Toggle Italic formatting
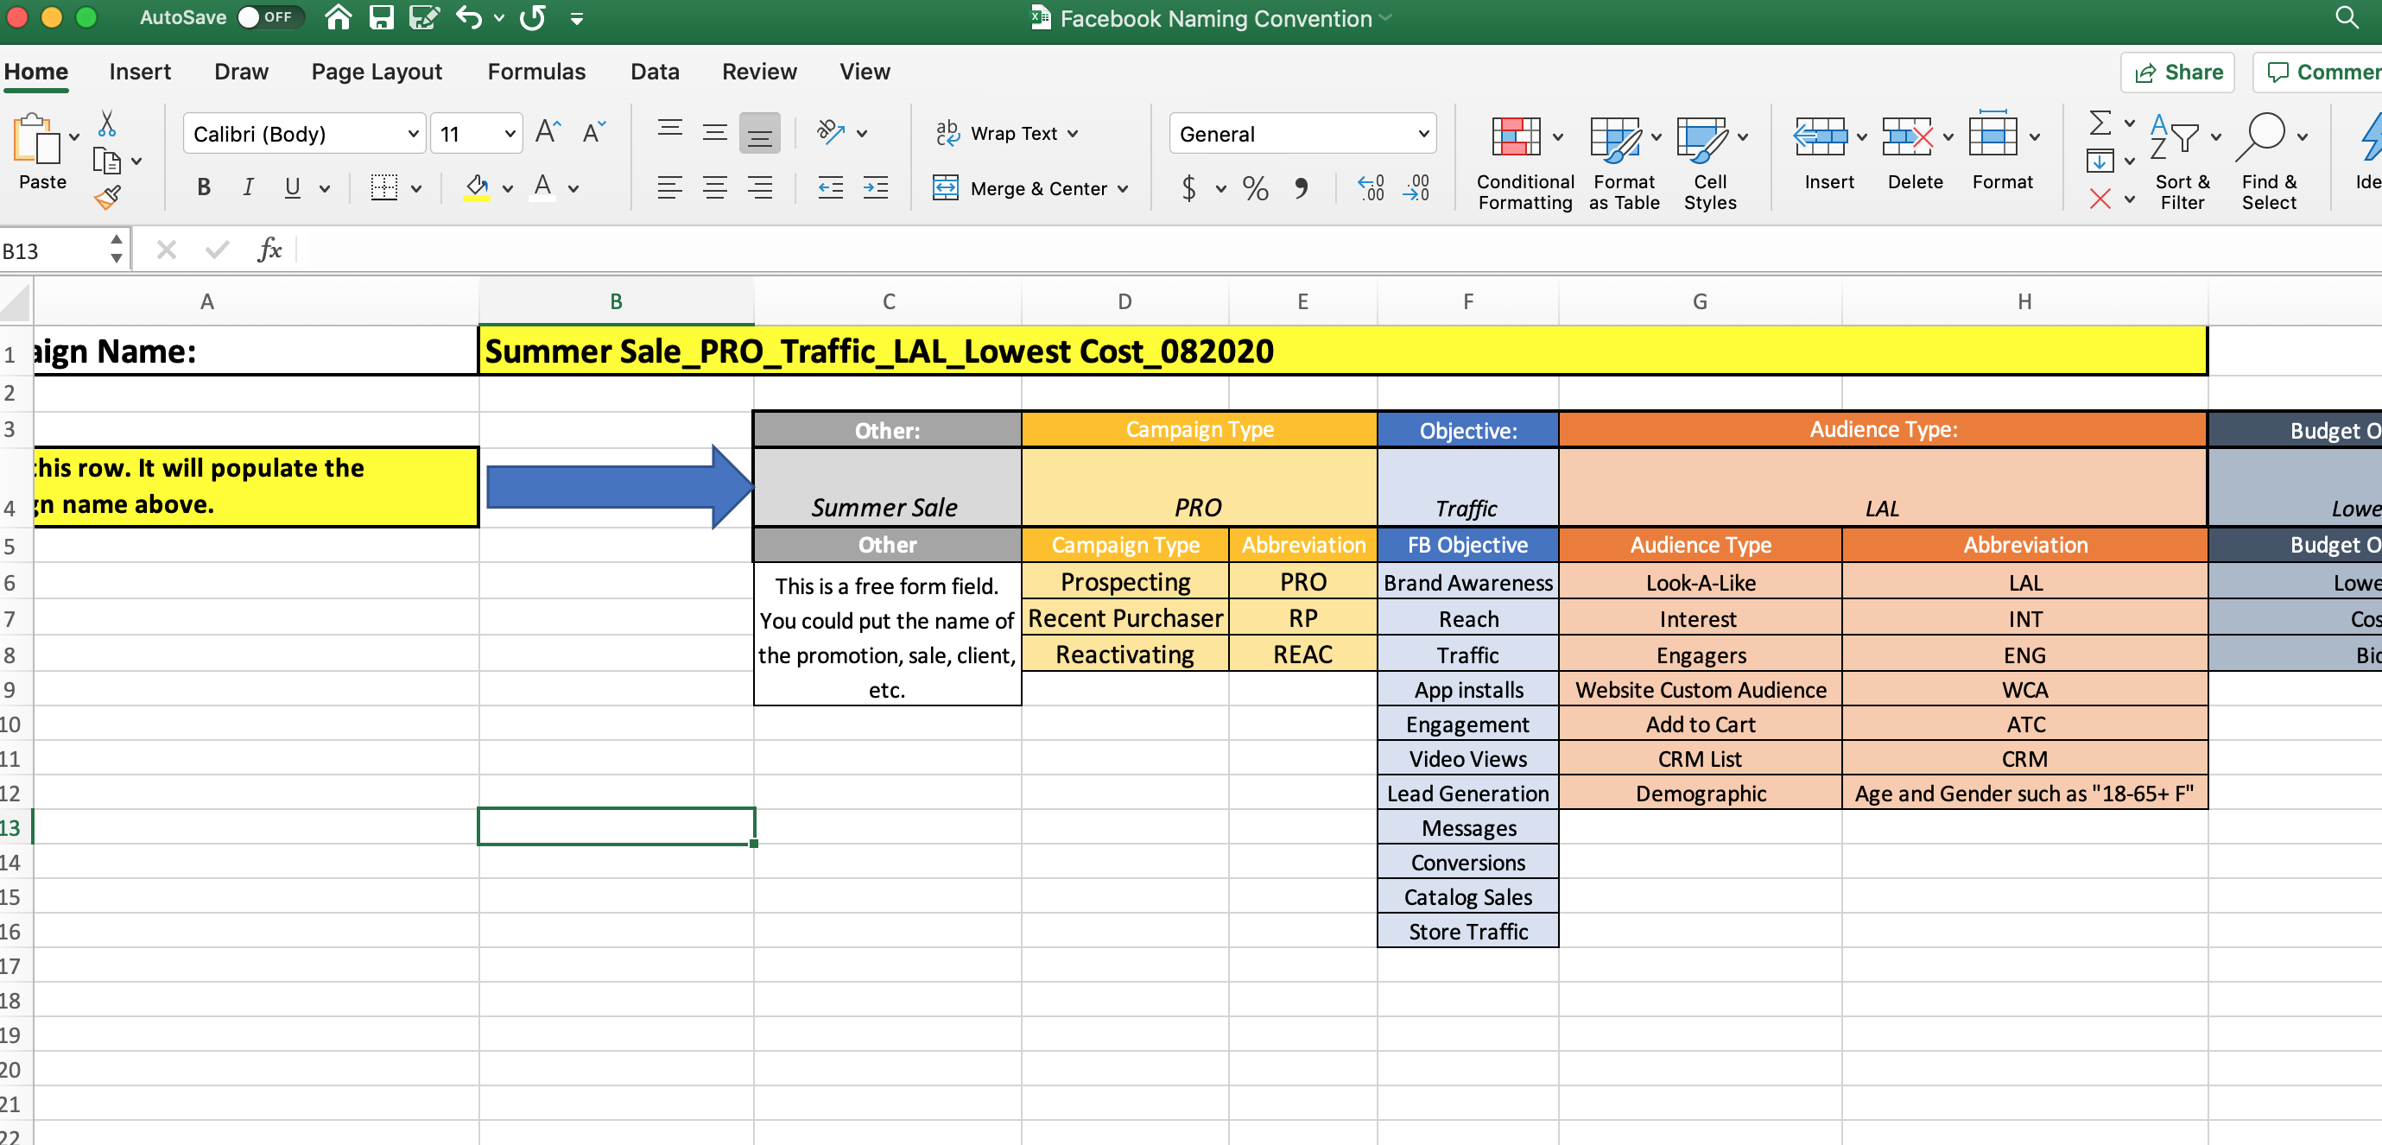The height and width of the screenshot is (1145, 2382). 247,187
